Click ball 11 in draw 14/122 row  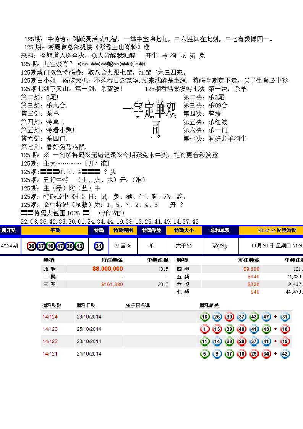(x=204, y=341)
